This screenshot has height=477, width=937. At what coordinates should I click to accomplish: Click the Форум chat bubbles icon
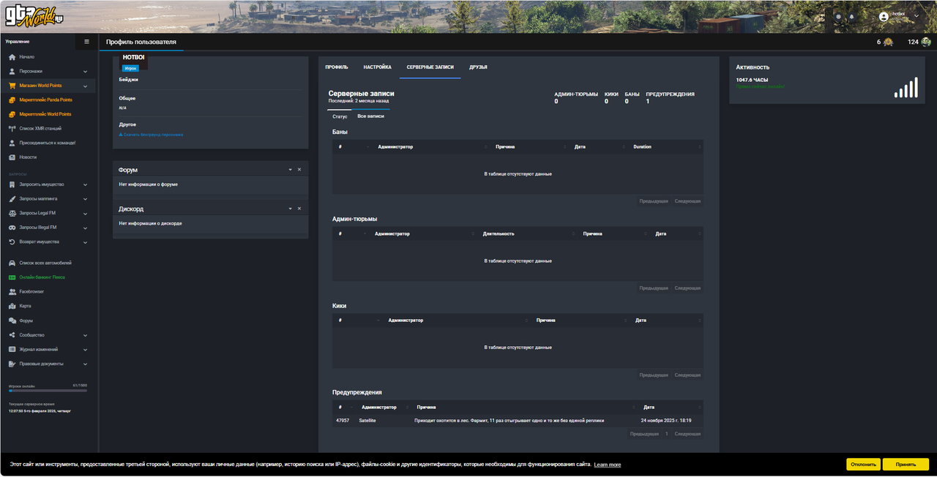[12, 320]
